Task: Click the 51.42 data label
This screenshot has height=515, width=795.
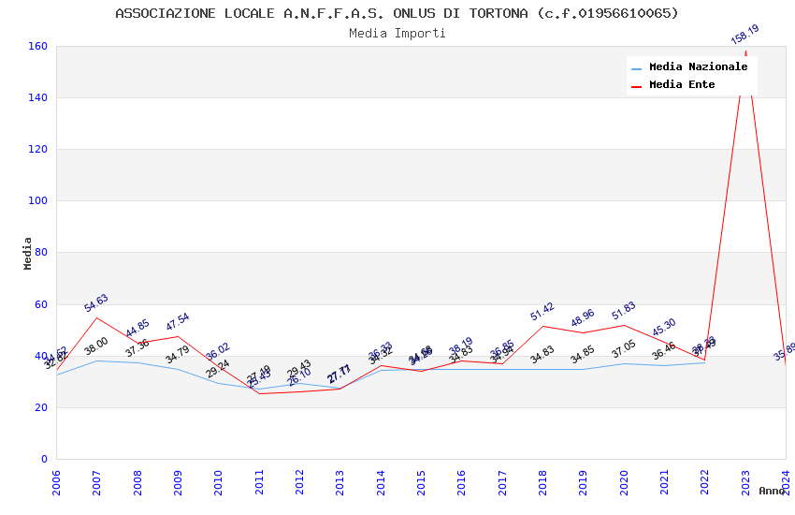Action: coord(542,312)
